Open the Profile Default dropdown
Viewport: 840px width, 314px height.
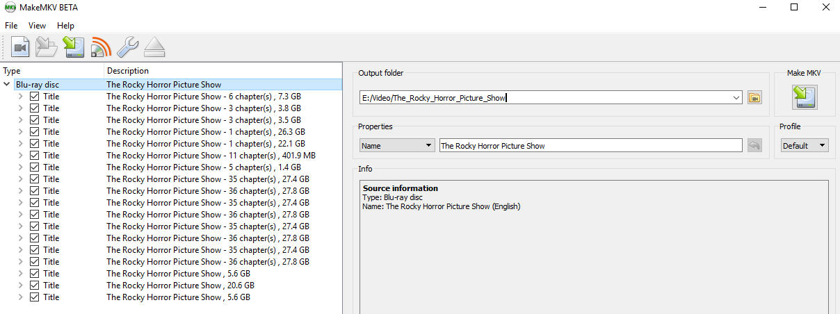805,146
